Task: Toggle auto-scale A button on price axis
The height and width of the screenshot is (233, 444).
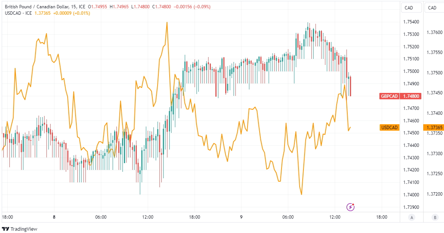Action: (412, 217)
